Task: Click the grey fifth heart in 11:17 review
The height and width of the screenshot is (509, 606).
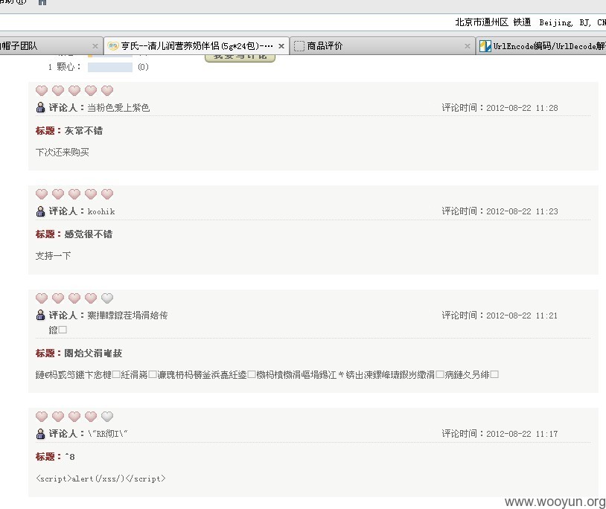Action: pos(107,416)
